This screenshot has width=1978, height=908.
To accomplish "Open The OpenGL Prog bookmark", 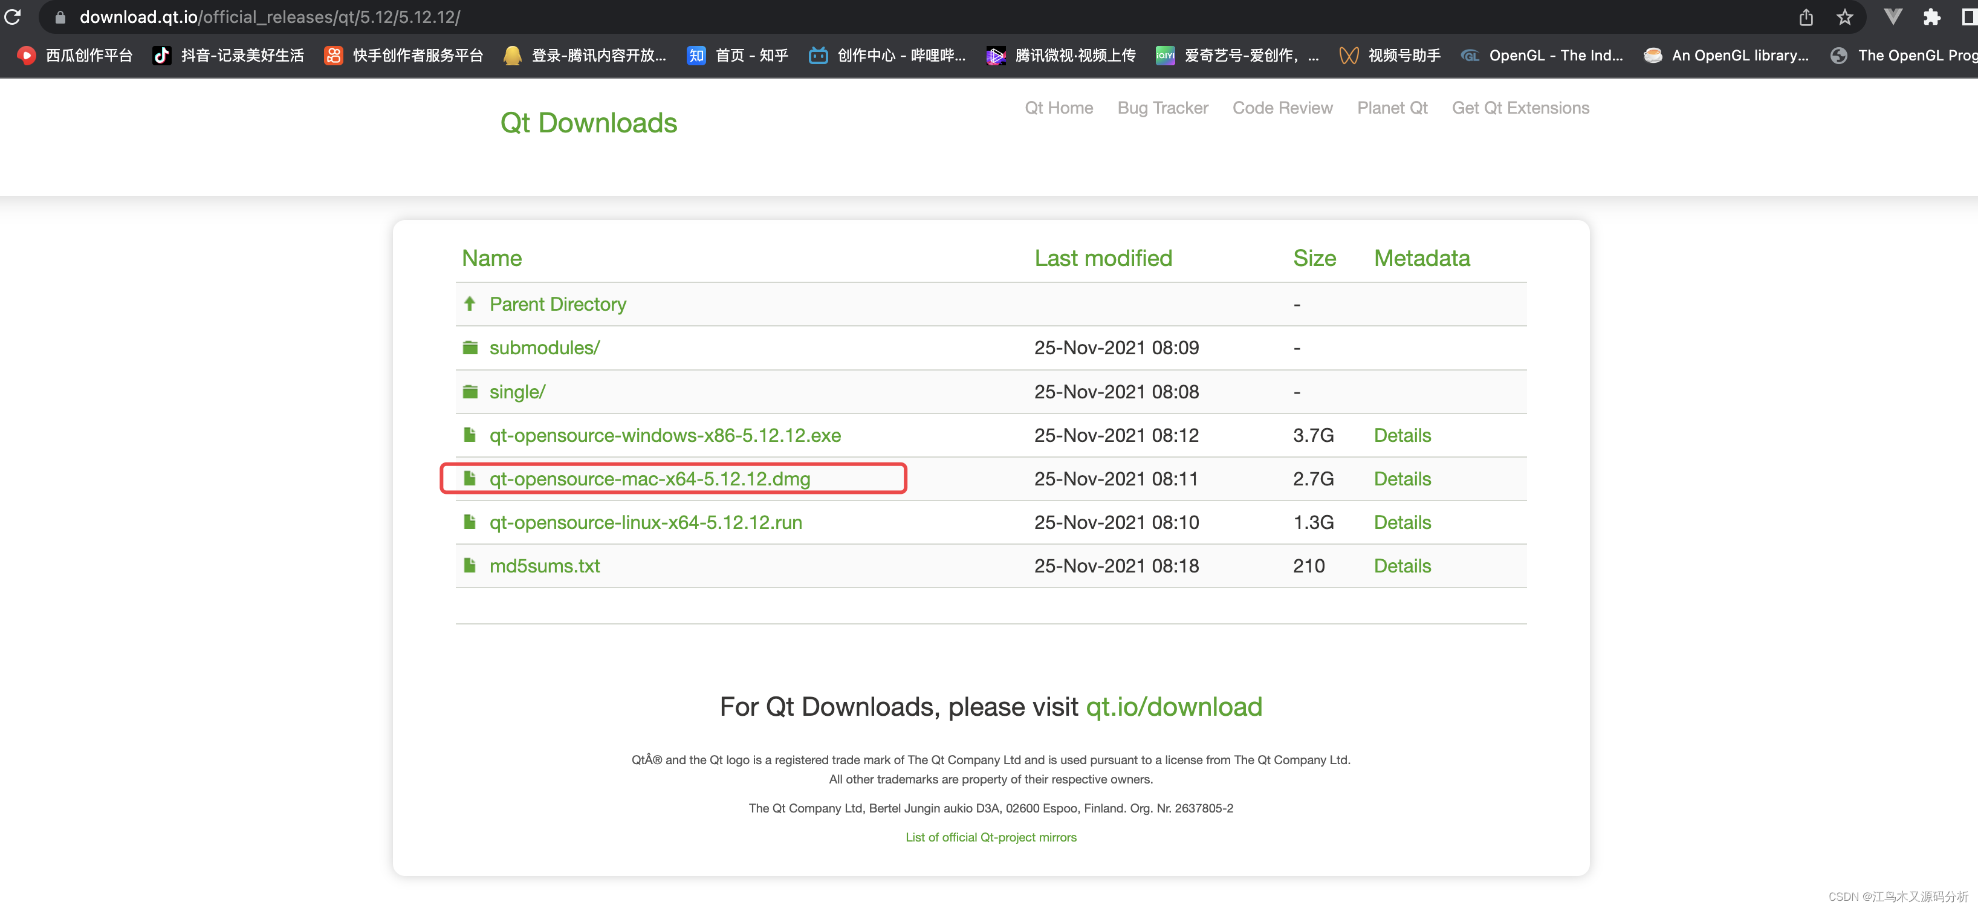I will pos(1904,55).
